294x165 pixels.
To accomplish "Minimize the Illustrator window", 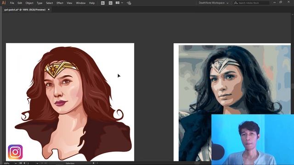I will pos(274,2).
